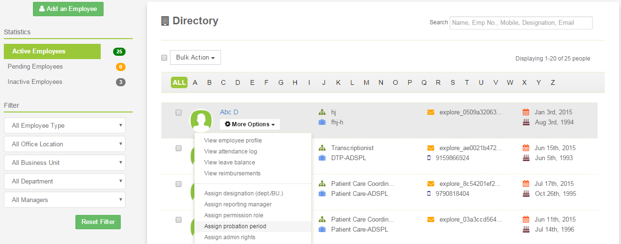Click the briefcase icon beside fhj-h
This screenshot has height=244, width=621.
[322, 122]
